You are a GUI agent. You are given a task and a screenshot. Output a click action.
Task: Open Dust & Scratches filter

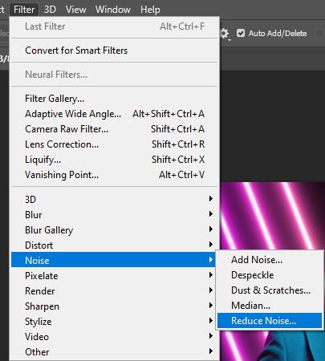[x=270, y=290]
